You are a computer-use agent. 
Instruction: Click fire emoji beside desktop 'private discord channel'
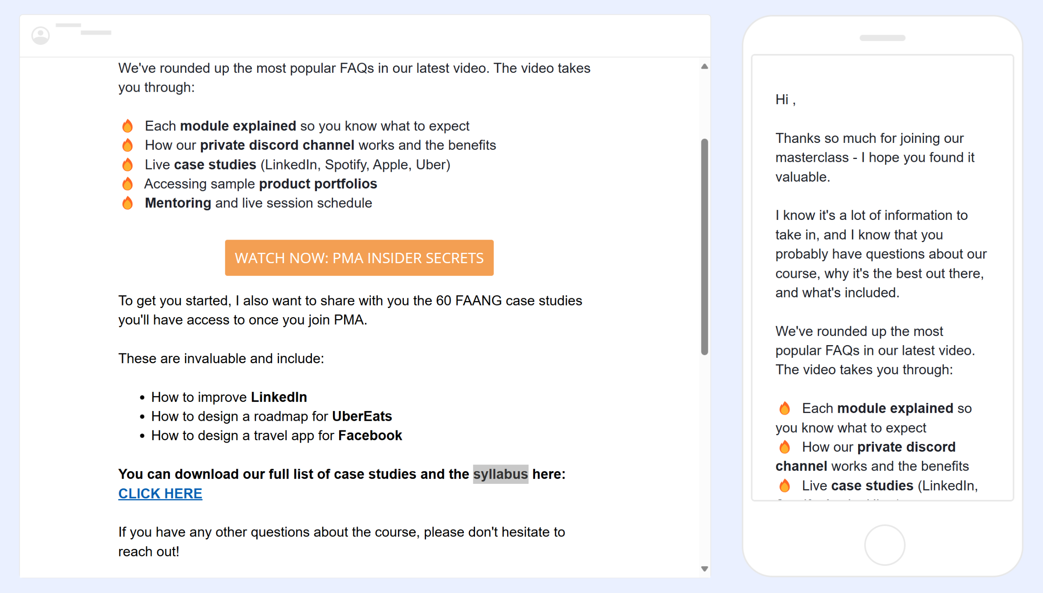coord(128,145)
